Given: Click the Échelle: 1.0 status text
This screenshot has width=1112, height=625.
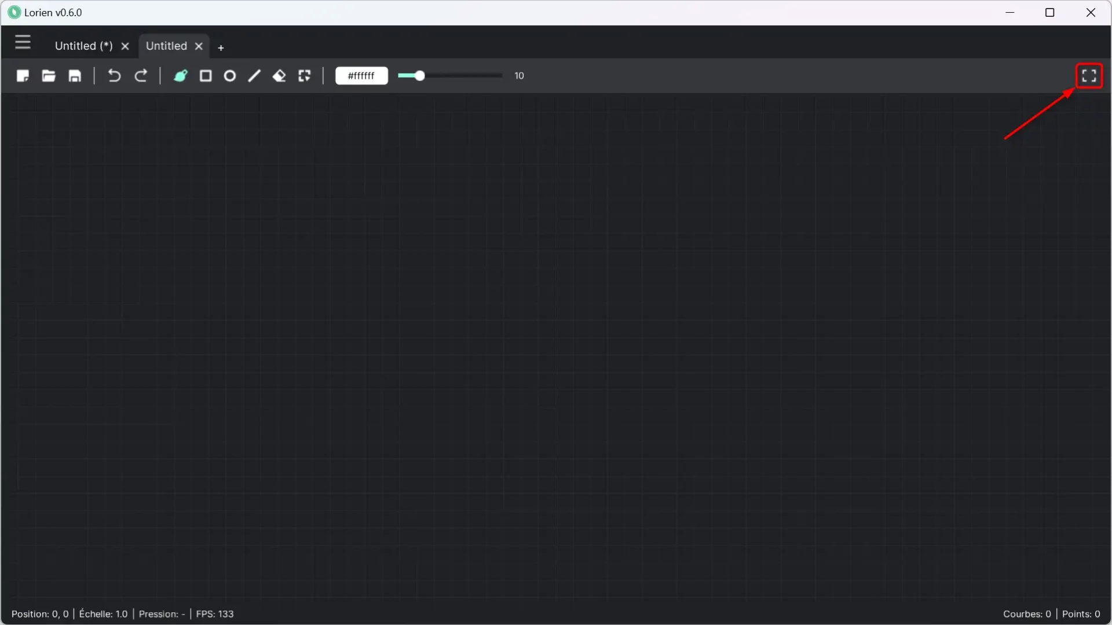Looking at the screenshot, I should tap(103, 614).
